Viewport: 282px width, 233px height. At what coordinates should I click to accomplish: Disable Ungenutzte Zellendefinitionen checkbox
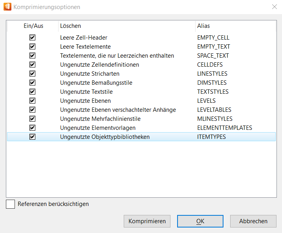pos(33,65)
